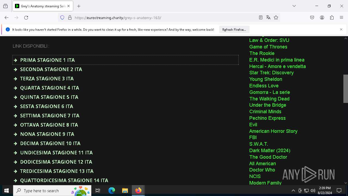Viewport: 348px width, 196px height.
Task: Open Windows Start menu
Action: tap(7, 191)
